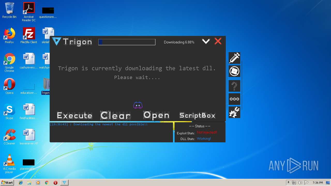Screen dimensions: 331x186
Task: Open the gears settings icon in Trigon
Action: click(x=234, y=112)
